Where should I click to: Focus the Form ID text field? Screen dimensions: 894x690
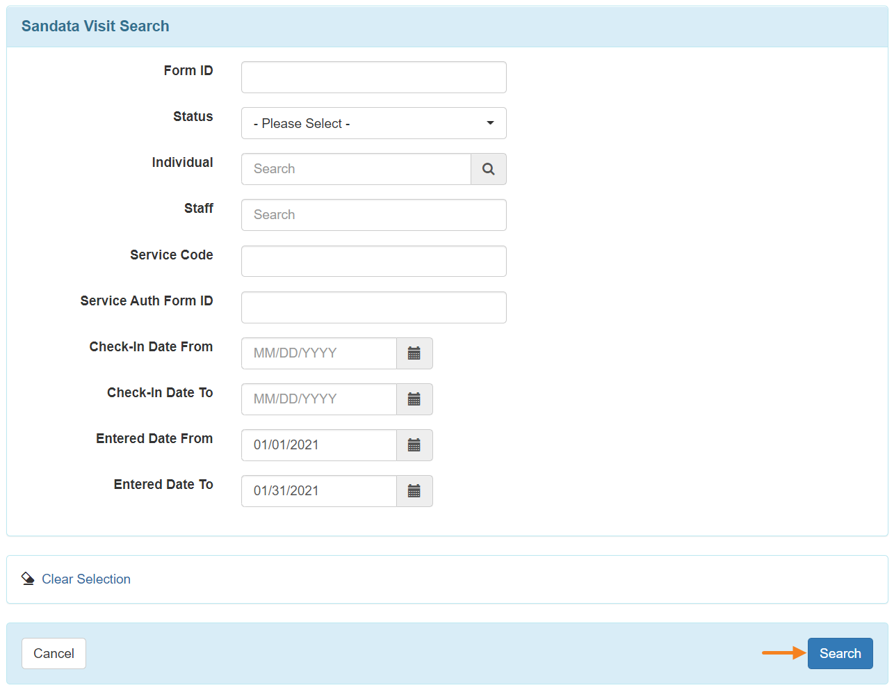pyautogui.click(x=373, y=77)
